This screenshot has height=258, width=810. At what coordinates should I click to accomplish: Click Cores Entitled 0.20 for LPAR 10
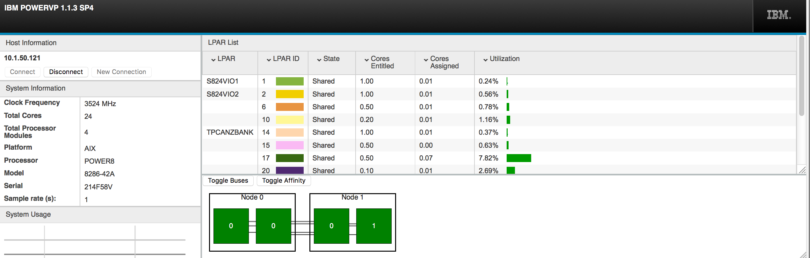366,119
